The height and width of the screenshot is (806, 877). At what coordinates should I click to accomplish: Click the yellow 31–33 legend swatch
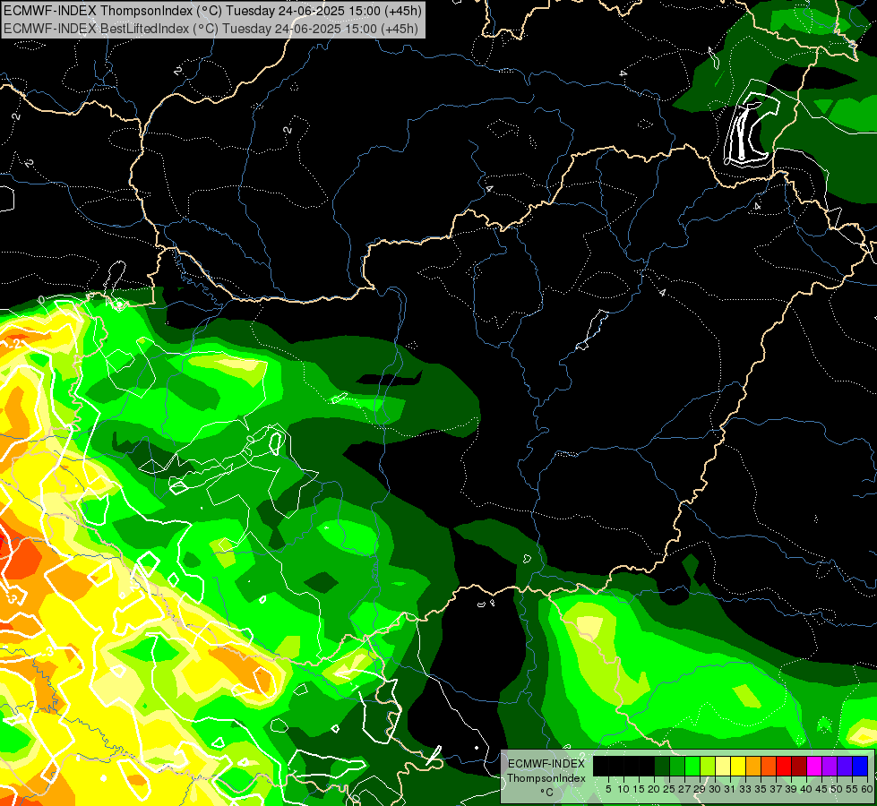(x=738, y=766)
